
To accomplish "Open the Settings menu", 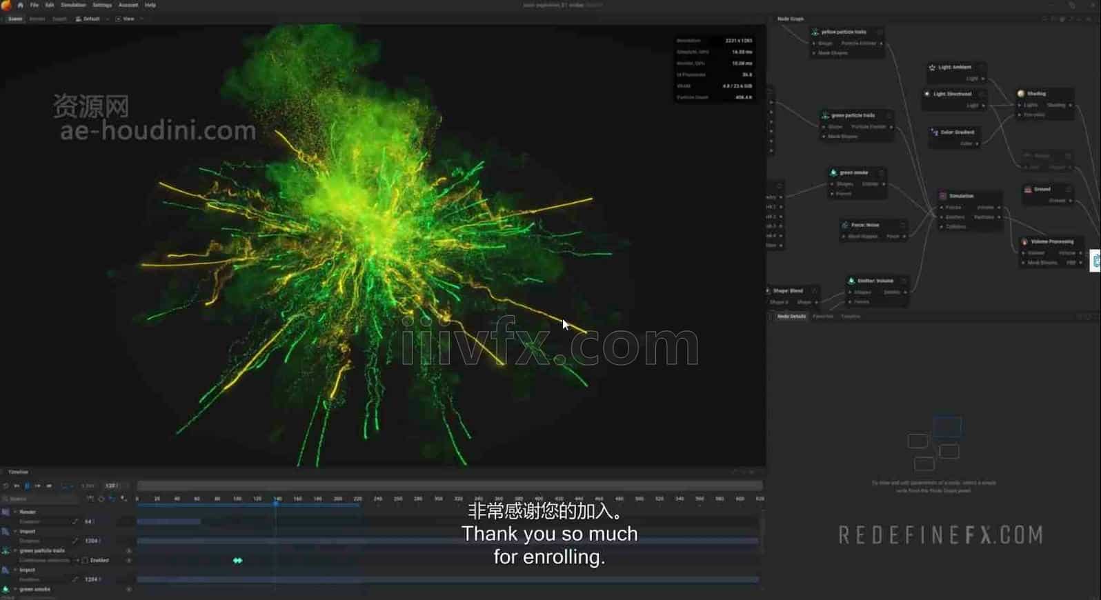I will 102,5.
